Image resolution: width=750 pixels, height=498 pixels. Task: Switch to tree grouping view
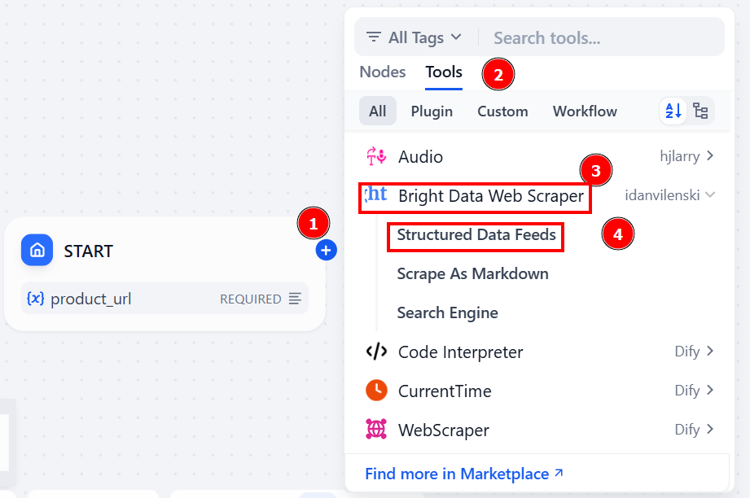(x=700, y=111)
